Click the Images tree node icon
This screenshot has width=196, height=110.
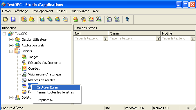coord(24,57)
